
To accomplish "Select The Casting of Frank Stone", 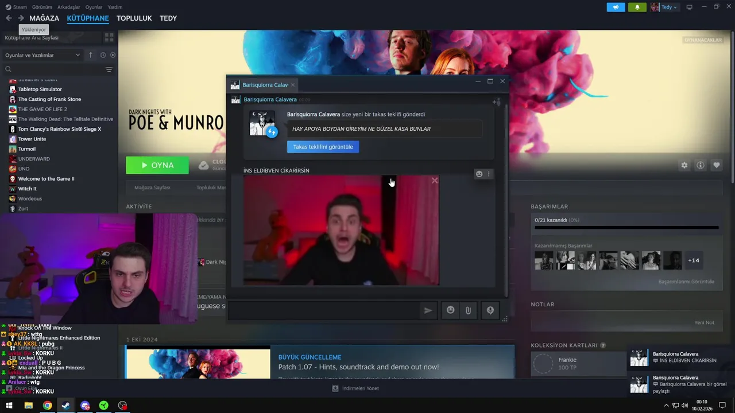I will coord(49,99).
